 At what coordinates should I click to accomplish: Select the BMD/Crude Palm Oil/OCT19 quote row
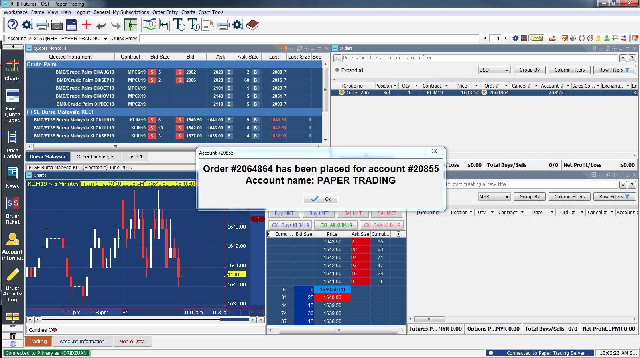point(174,88)
